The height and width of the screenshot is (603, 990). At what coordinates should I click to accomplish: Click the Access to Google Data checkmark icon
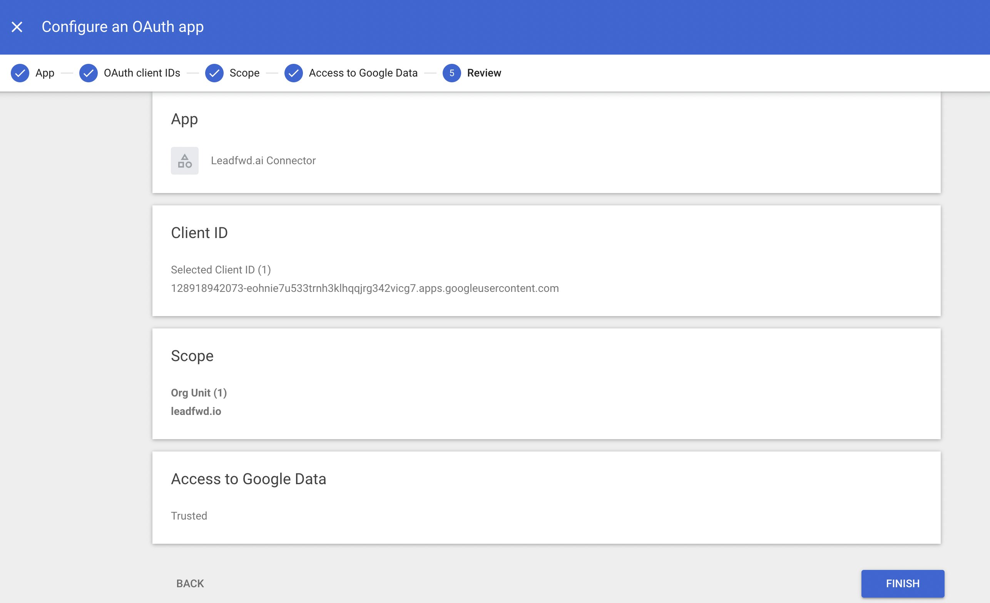(293, 73)
